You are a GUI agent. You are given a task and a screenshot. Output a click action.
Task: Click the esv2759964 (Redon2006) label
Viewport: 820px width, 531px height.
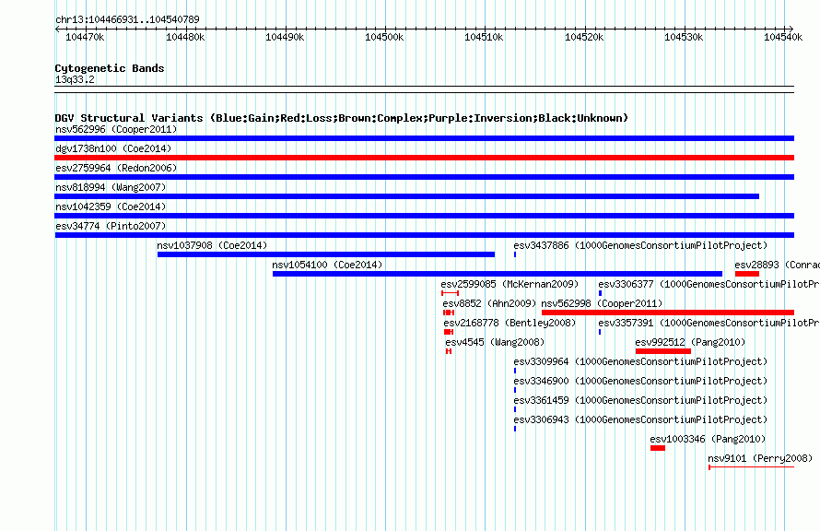(x=116, y=168)
